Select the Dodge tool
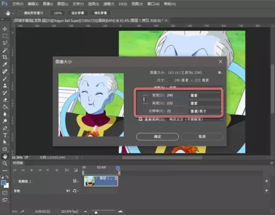This screenshot has height=215, width=275. [x=5, y=121]
